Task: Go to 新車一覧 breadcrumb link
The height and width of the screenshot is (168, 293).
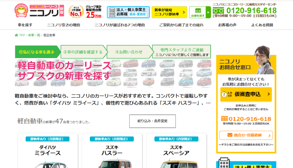Action: click(x=34, y=35)
